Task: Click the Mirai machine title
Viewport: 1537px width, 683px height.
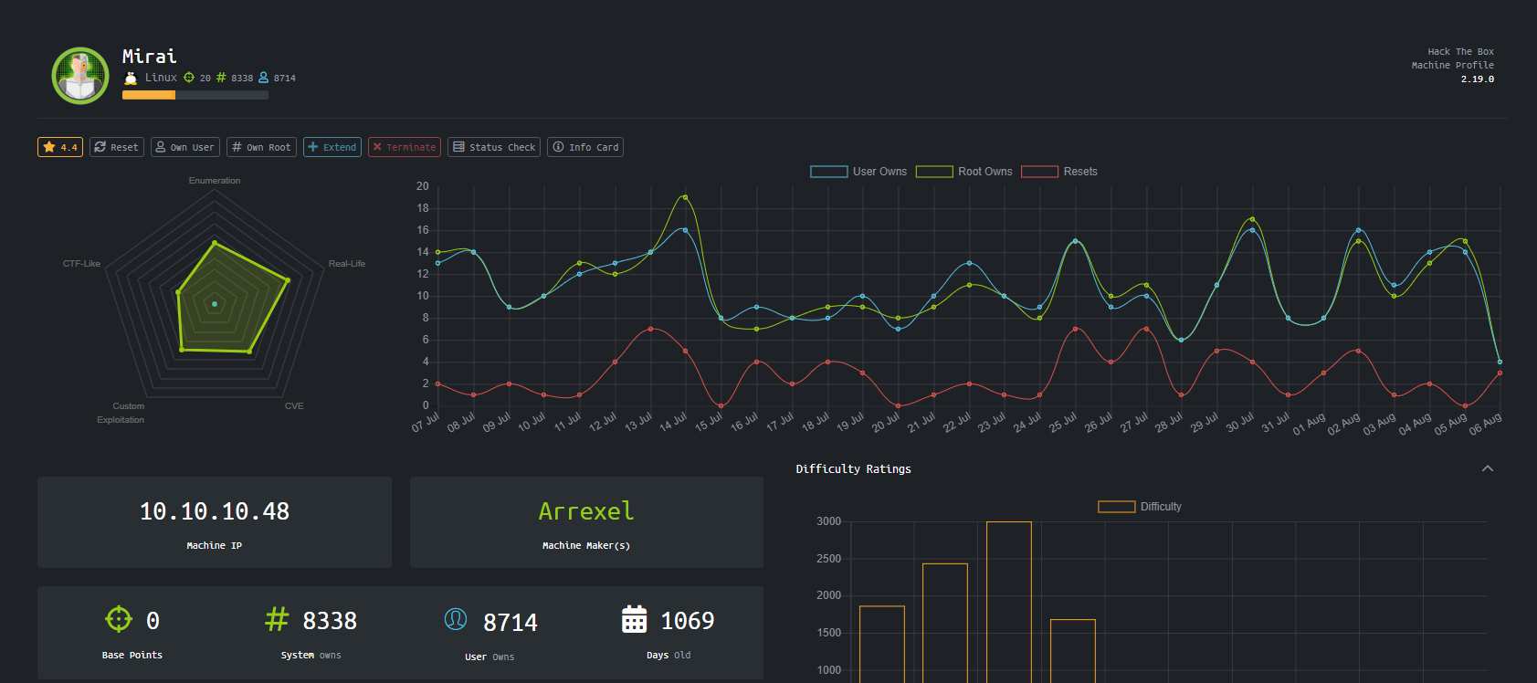Action: (150, 57)
